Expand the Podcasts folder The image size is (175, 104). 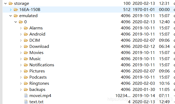(x=21, y=77)
